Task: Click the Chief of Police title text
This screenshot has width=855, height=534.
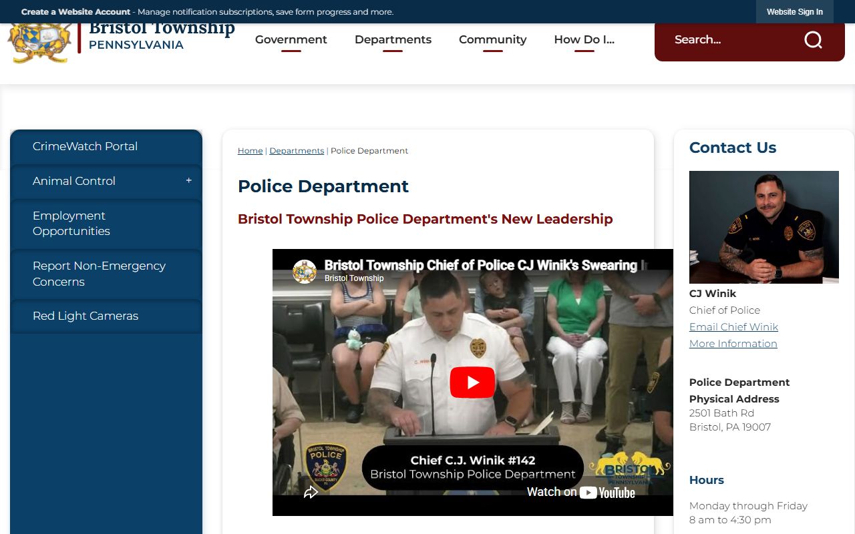Action: pos(725,310)
